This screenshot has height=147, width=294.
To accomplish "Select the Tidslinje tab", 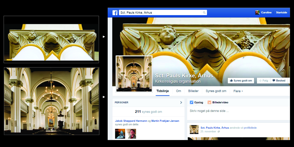I will (163, 91).
